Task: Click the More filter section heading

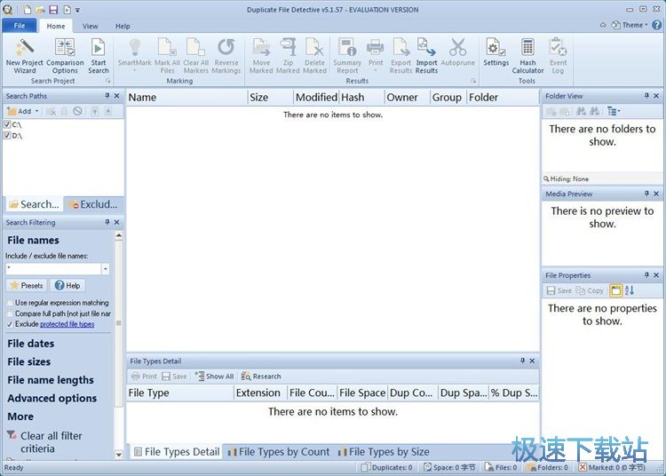Action: 20,416
